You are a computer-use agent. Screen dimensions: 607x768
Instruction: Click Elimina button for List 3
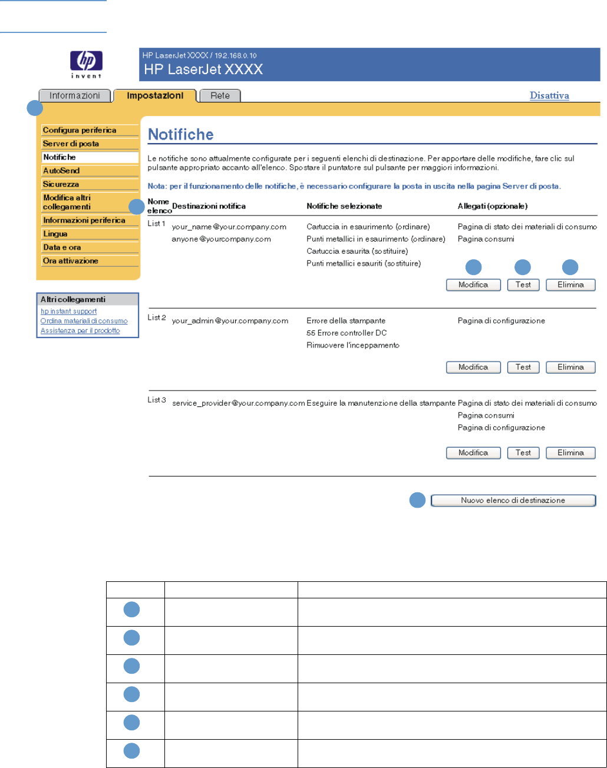pyautogui.click(x=570, y=453)
